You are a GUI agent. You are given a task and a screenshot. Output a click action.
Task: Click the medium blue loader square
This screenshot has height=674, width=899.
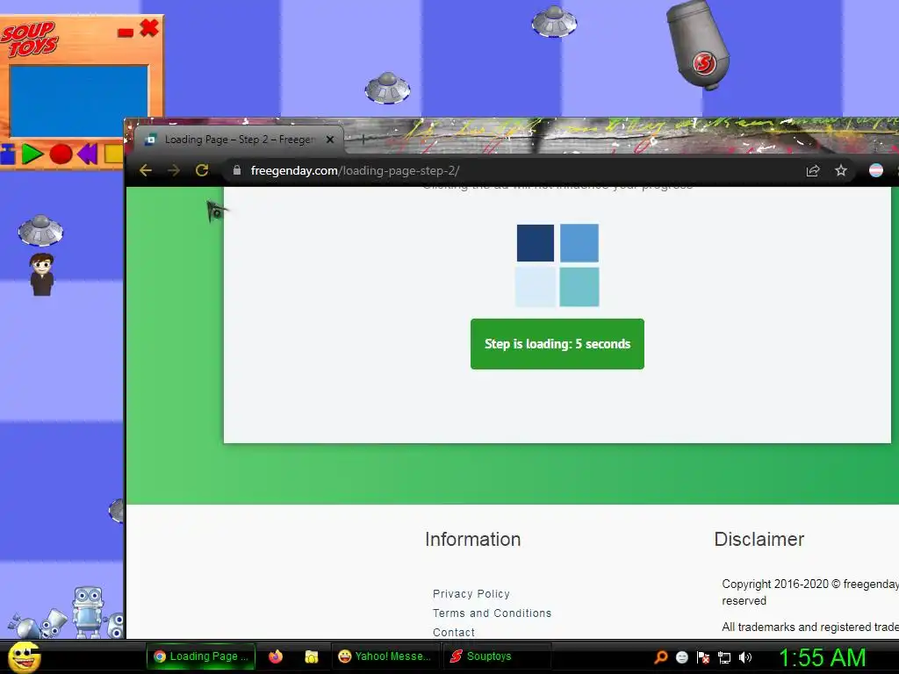579,243
